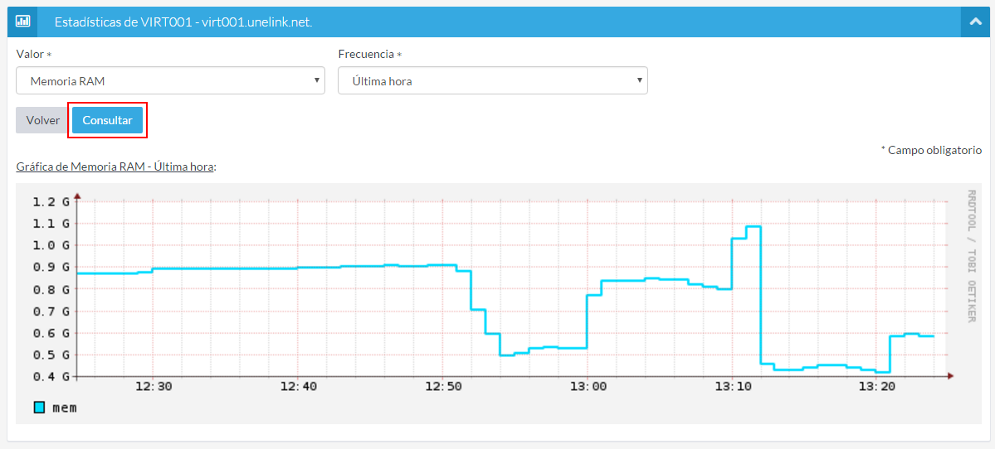Image resolution: width=995 pixels, height=449 pixels.
Task: Click the panel title Estadísticas de VIRT001
Action: coord(183,22)
